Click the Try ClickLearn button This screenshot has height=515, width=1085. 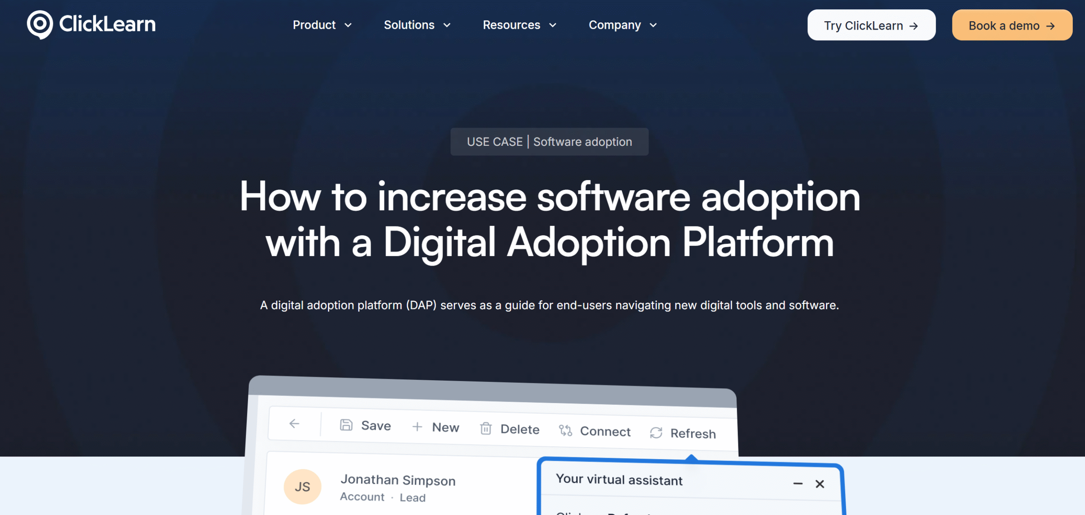click(x=871, y=25)
